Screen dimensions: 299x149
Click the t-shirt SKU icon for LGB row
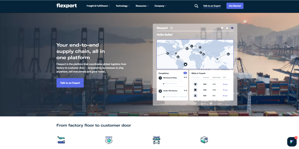click(x=195, y=84)
